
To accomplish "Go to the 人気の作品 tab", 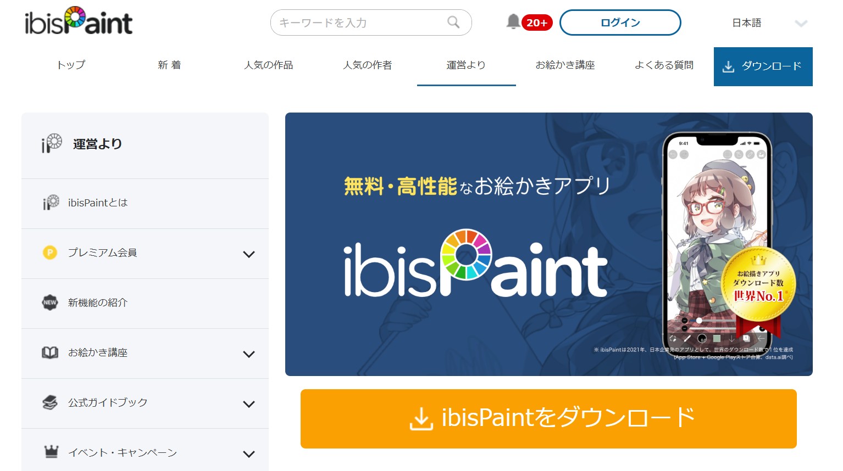I will coord(268,65).
